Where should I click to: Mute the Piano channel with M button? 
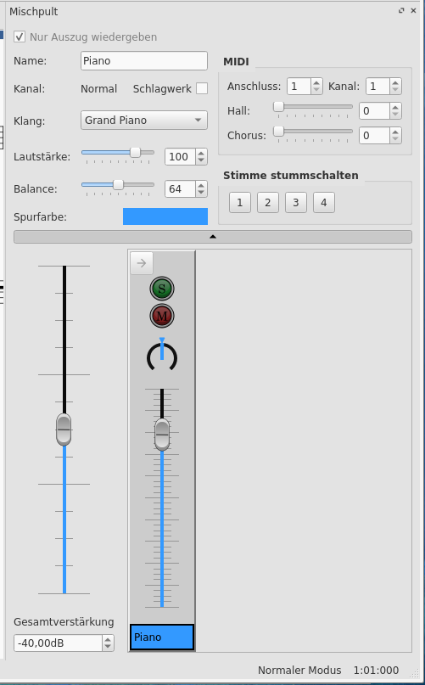162,316
